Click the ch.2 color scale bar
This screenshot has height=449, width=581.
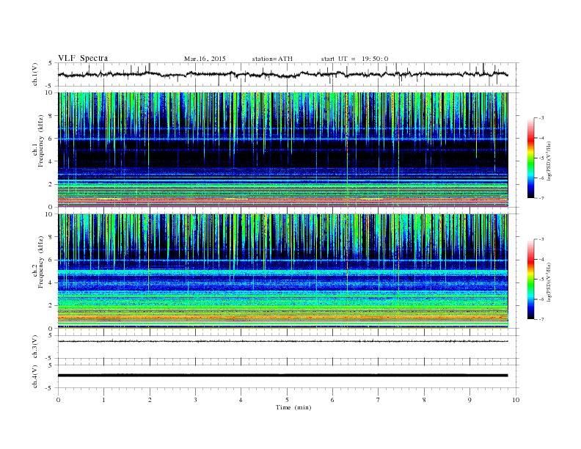click(x=530, y=280)
